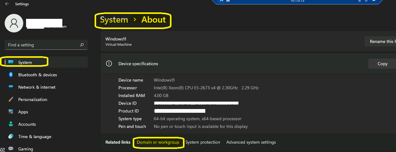Open Gaming settings label
This screenshot has height=152, width=396.
tap(26, 149)
